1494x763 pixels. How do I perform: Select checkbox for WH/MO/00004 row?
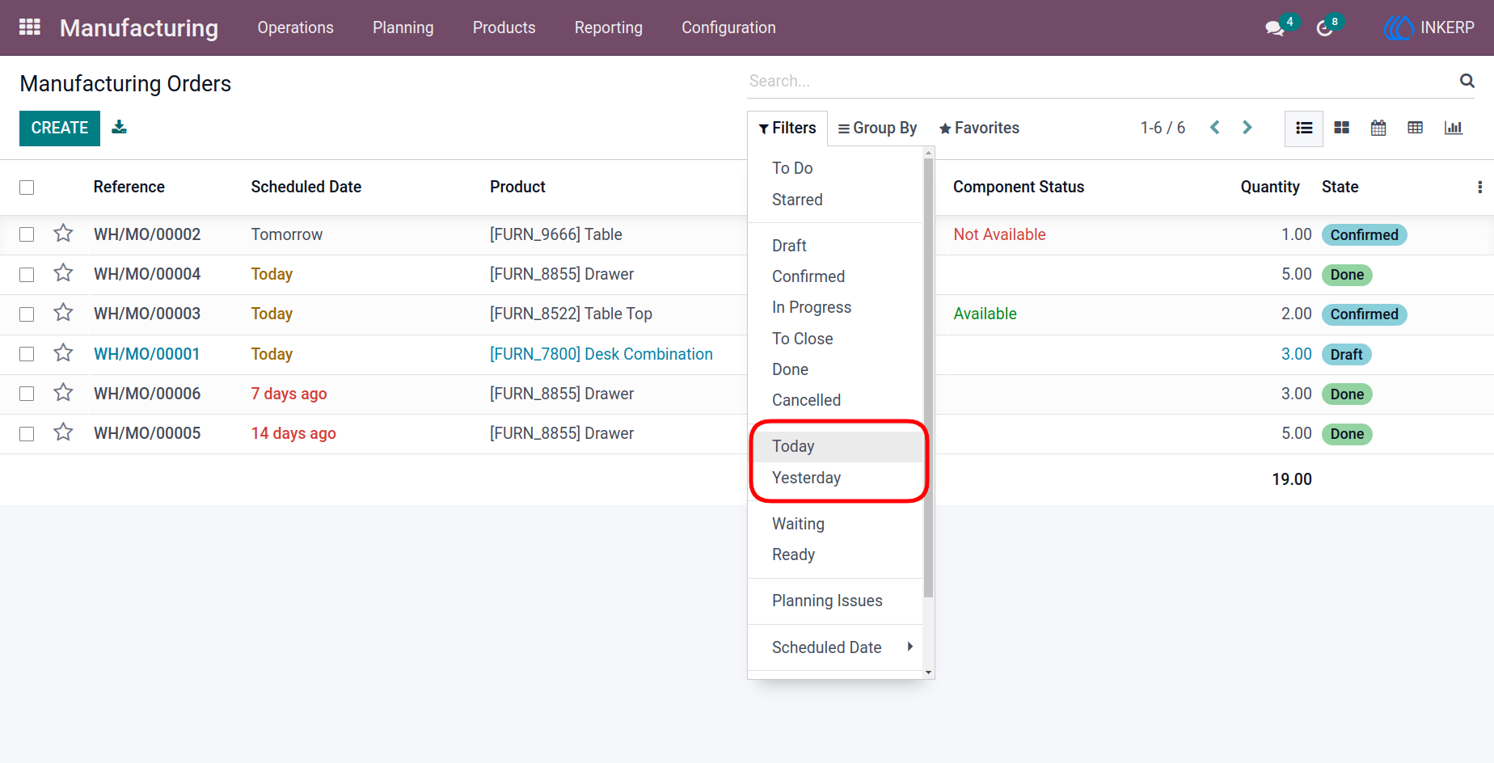27,275
